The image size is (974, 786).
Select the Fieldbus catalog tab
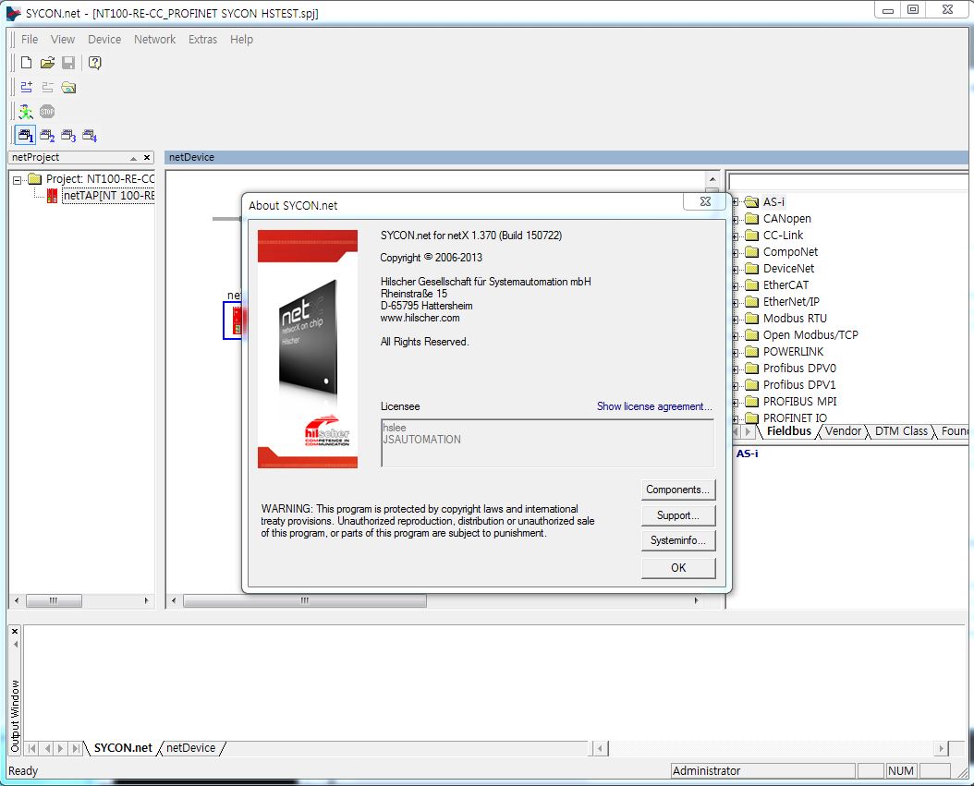click(789, 431)
